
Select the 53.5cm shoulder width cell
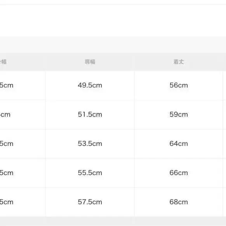[90, 144]
